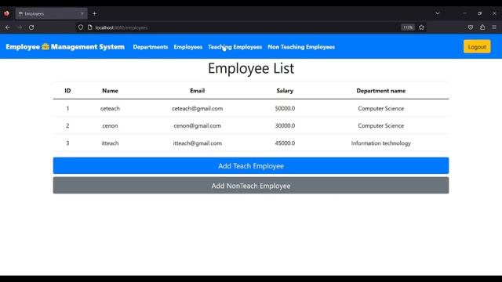502x282 pixels.
Task: Click the browser forward arrow
Action: pos(20,27)
